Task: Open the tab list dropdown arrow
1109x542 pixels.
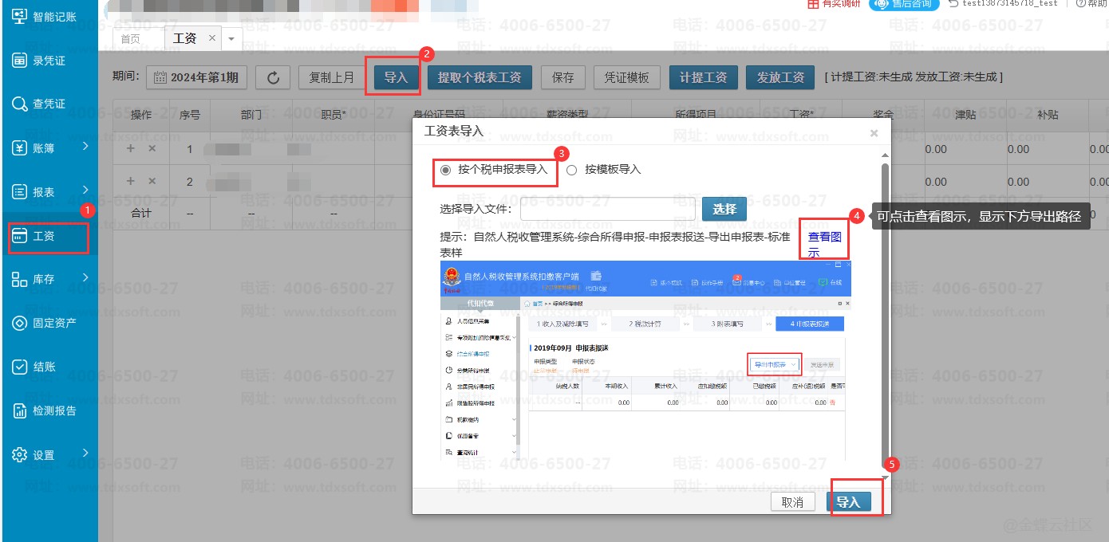Action: pyautogui.click(x=232, y=39)
